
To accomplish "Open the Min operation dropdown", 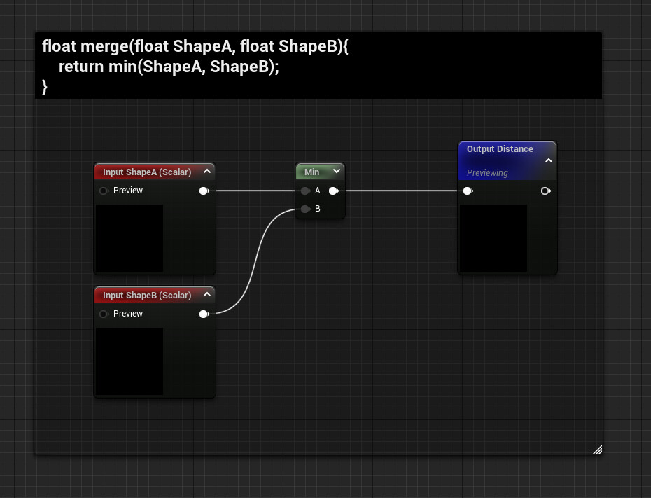I will pyautogui.click(x=337, y=171).
